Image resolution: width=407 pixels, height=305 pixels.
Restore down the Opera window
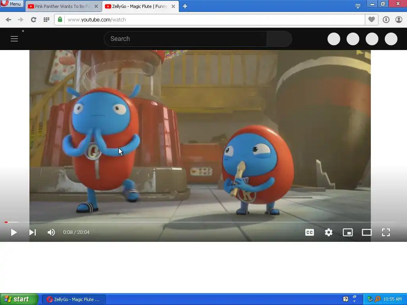[x=383, y=4]
